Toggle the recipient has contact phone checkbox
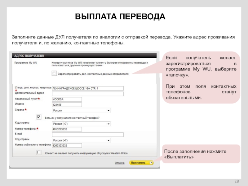The width and height of the screenshot is (248, 186). pos(39,117)
